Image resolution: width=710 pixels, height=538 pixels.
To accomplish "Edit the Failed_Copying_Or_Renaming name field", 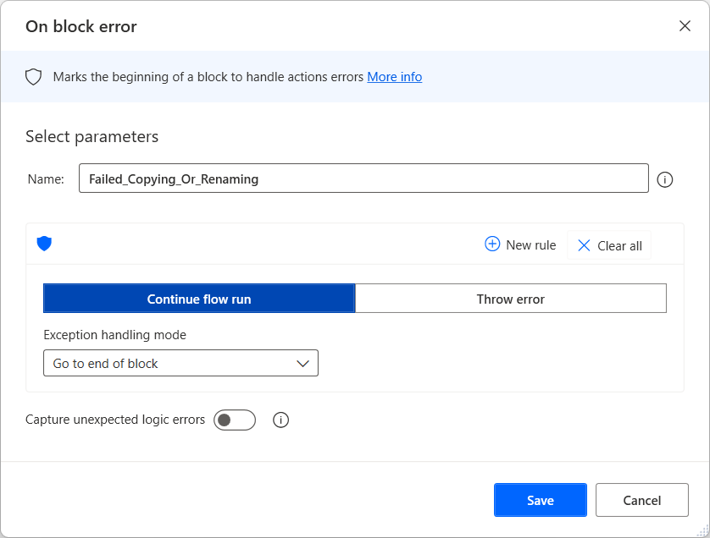I will (363, 178).
